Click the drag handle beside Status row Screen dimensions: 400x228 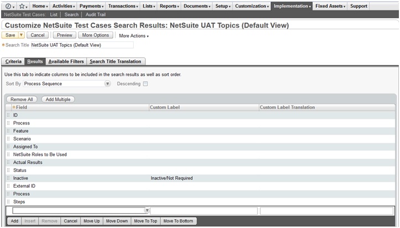8,170
